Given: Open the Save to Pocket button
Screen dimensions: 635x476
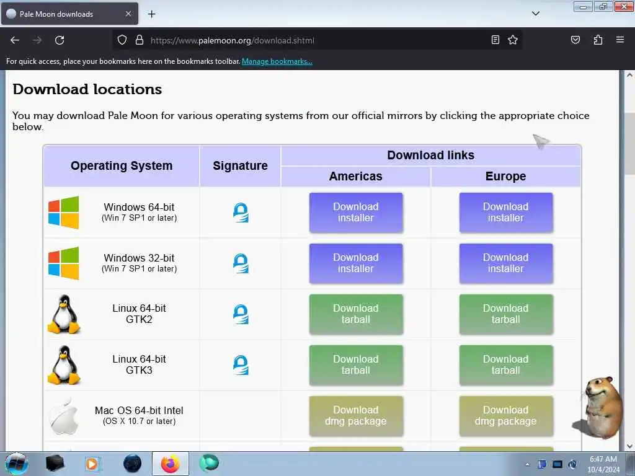Looking at the screenshot, I should (575, 40).
